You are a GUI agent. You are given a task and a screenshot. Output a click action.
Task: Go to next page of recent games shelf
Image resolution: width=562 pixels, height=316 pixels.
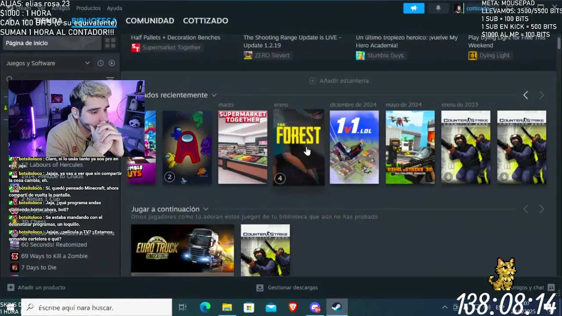(x=541, y=95)
